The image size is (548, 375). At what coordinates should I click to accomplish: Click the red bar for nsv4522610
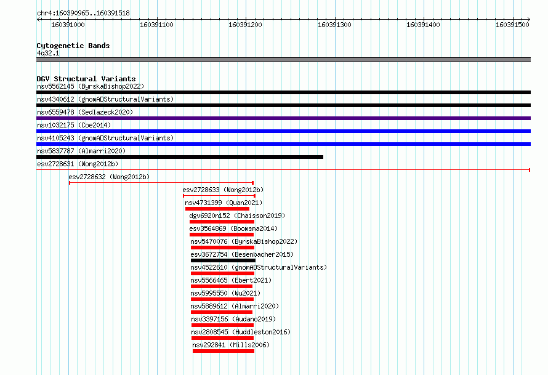[223, 273]
